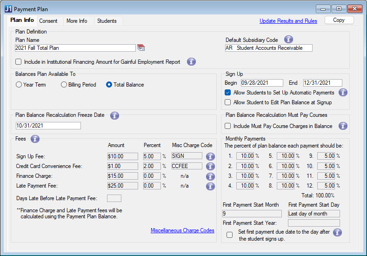The image size is (367, 256).
Task: Open the Miscellaneous Charge Codes link
Action: [x=182, y=230]
